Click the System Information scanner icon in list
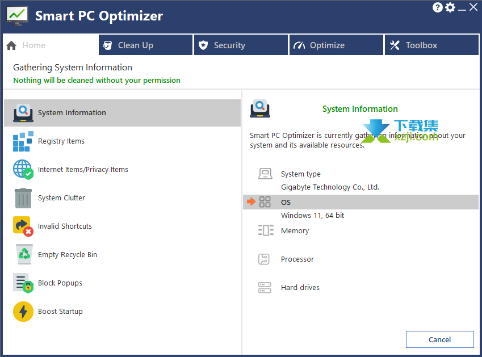482x357 pixels. pos(23,113)
